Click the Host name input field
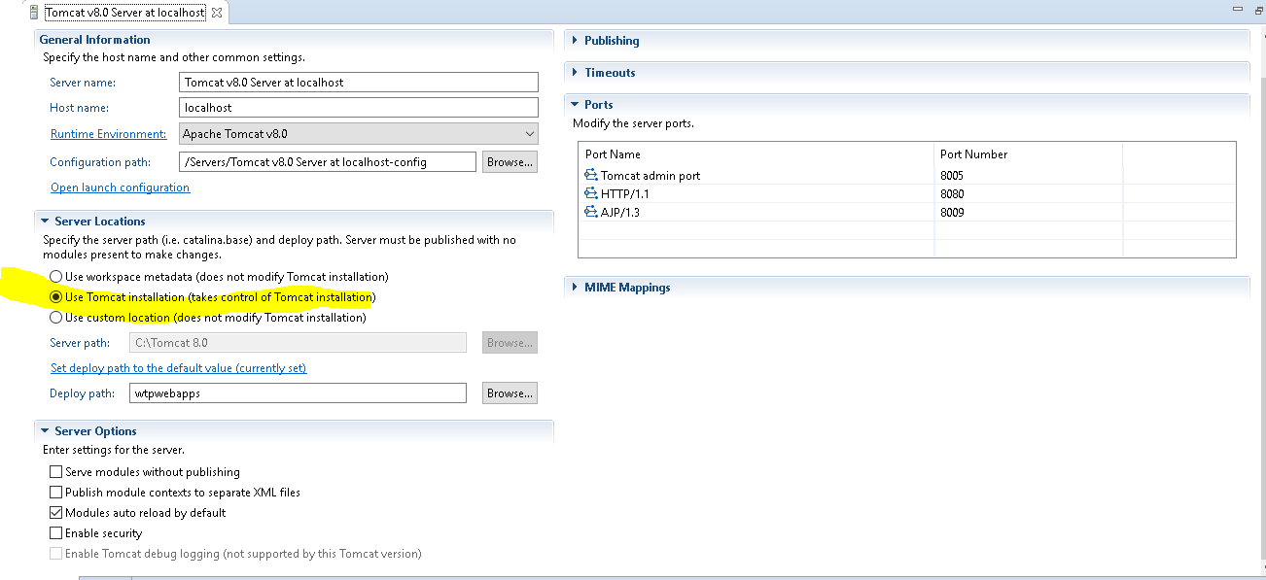The image size is (1266, 580). coord(359,108)
